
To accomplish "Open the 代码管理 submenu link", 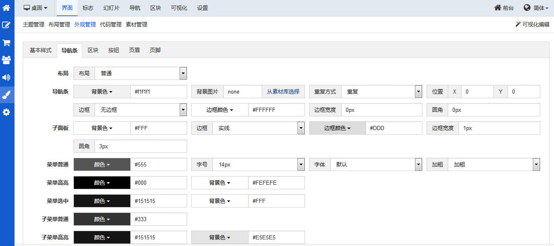I will pos(111,24).
